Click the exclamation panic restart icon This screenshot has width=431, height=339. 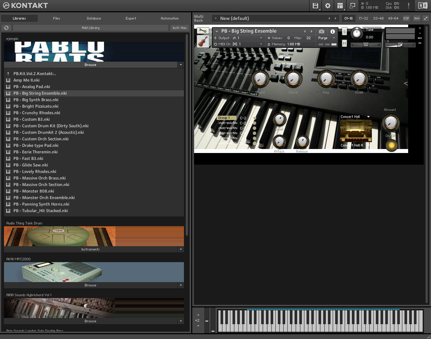click(x=409, y=5)
